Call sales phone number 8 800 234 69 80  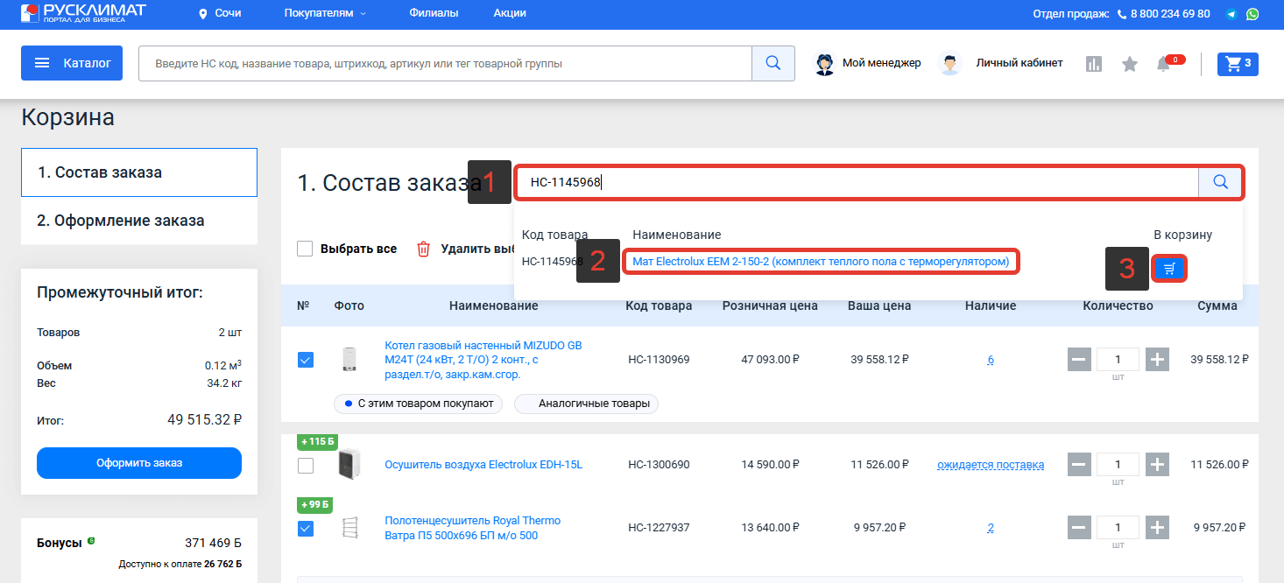(x=1163, y=14)
